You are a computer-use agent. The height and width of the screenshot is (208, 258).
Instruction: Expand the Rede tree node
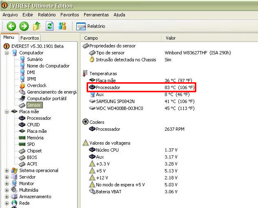[x=7, y=203]
